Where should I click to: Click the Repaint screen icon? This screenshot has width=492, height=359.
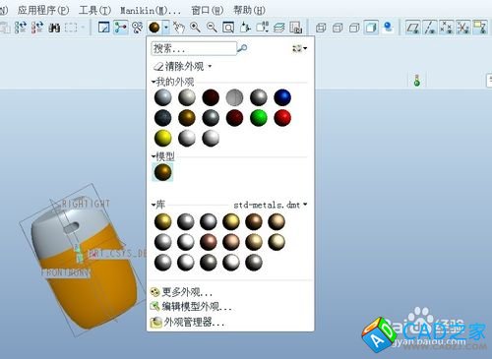(x=103, y=28)
